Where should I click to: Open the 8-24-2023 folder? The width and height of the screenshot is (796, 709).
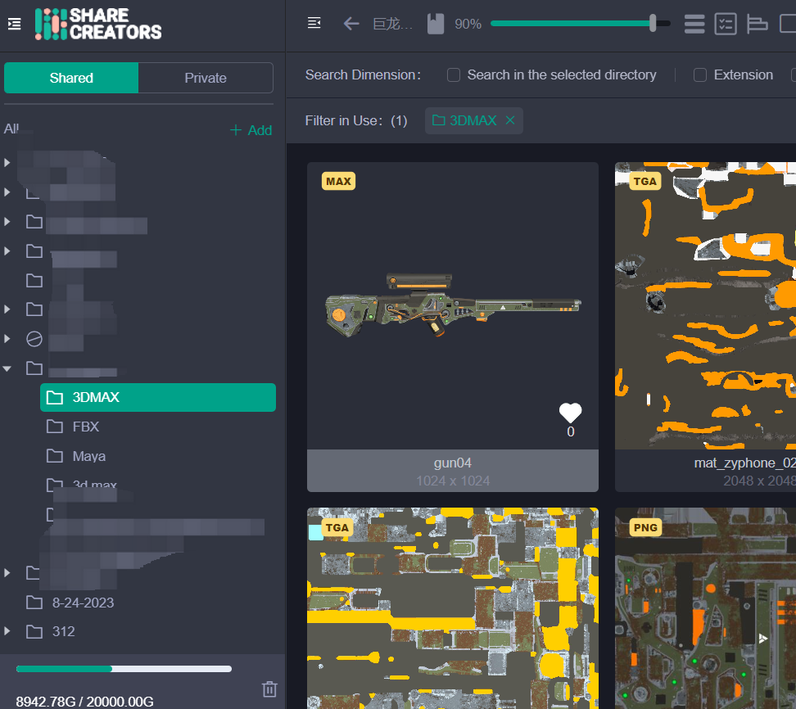(83, 603)
